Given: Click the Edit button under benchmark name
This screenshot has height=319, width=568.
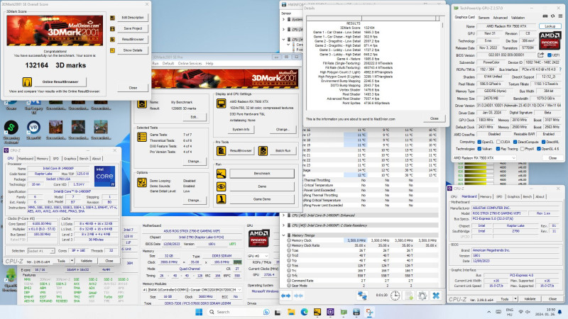Looking at the screenshot, I should (x=194, y=117).
